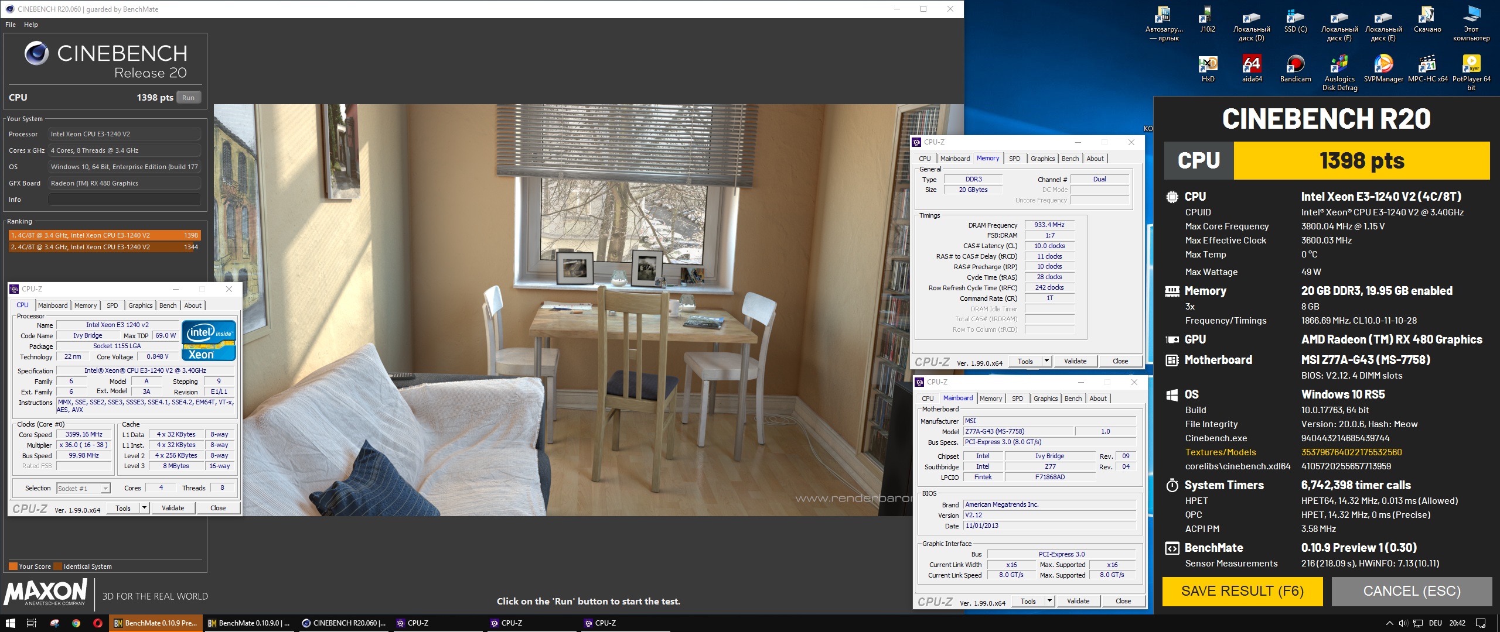
Task: Launch aida64 desktop icon
Action: click(x=1252, y=68)
